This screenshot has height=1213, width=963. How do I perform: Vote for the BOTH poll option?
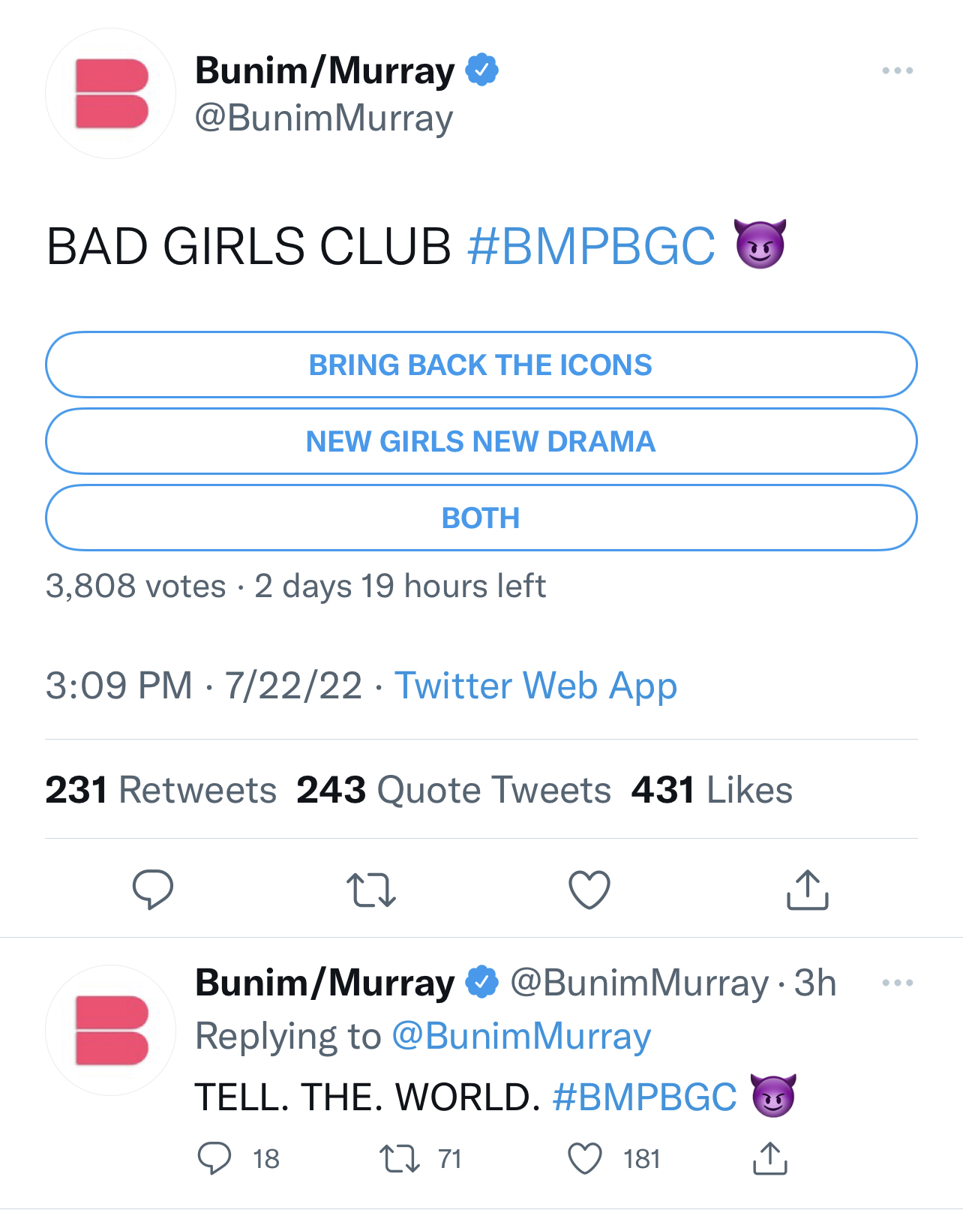(481, 518)
